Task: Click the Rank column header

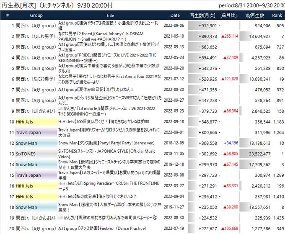Action: (x=277, y=15)
